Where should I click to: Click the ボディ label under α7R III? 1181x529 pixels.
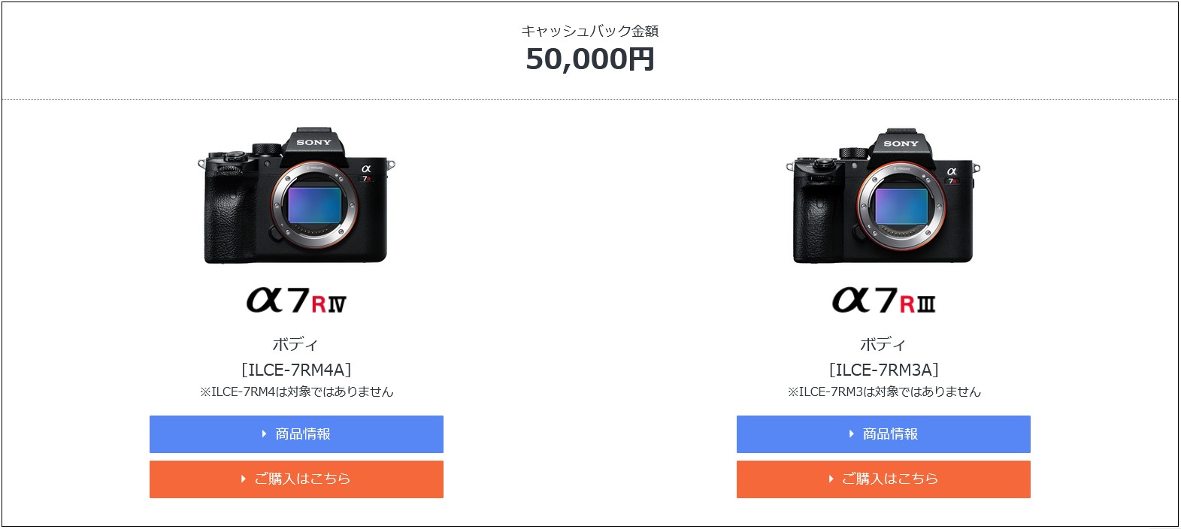pos(883,344)
